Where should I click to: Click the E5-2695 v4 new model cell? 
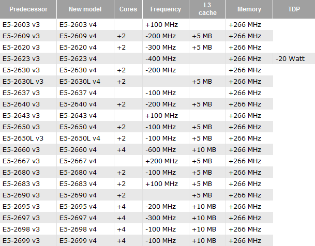pyautogui.click(x=78, y=206)
